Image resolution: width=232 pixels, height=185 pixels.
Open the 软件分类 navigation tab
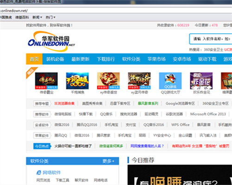(131, 59)
